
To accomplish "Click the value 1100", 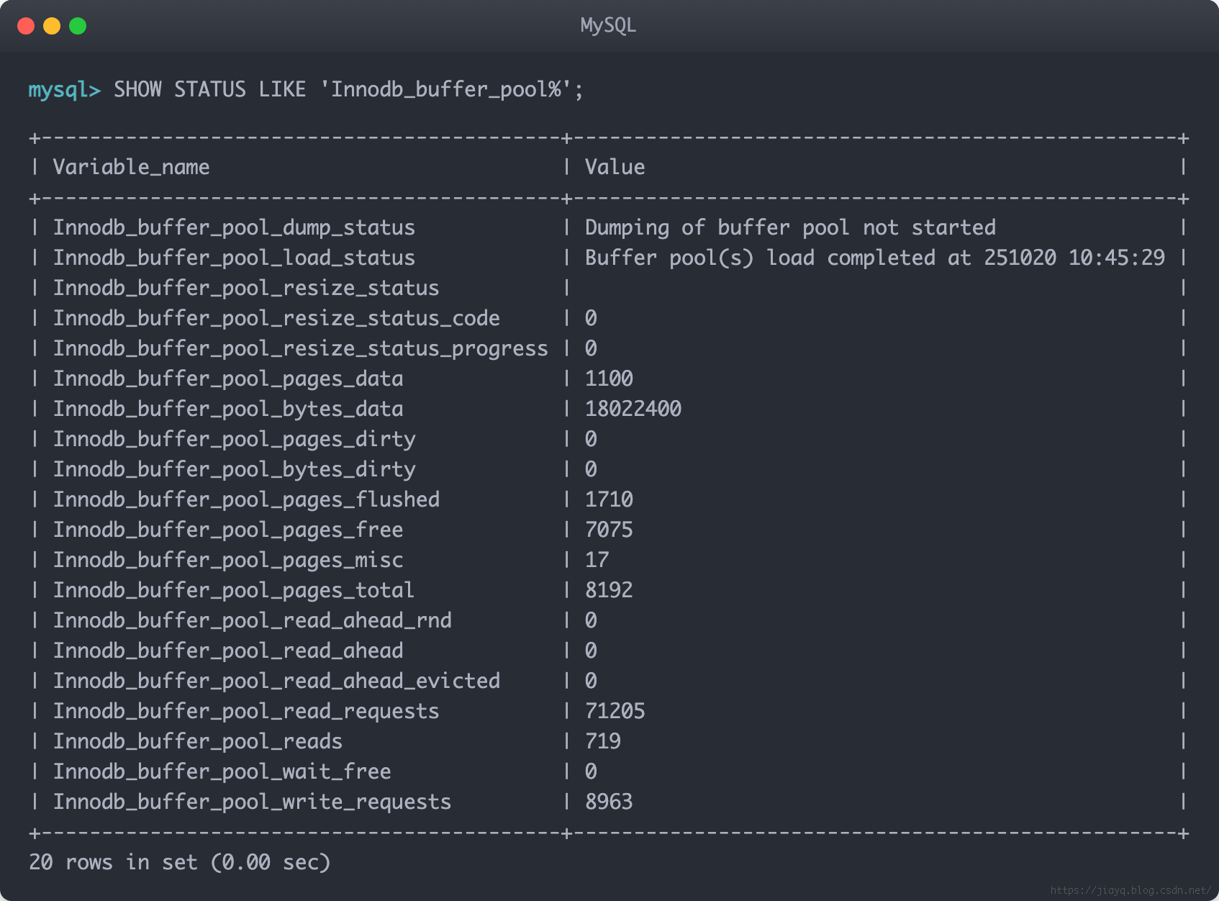I will pos(609,379).
